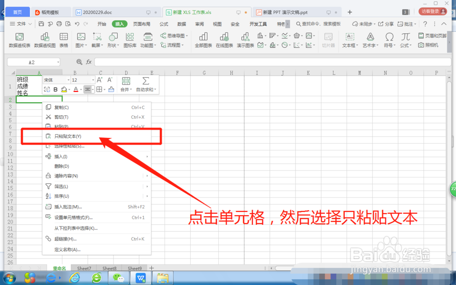Click increase font size A+ button

click(x=99, y=80)
